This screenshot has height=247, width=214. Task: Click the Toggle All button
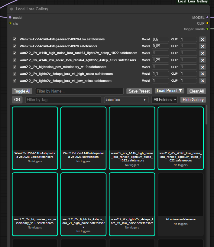click(x=22, y=91)
